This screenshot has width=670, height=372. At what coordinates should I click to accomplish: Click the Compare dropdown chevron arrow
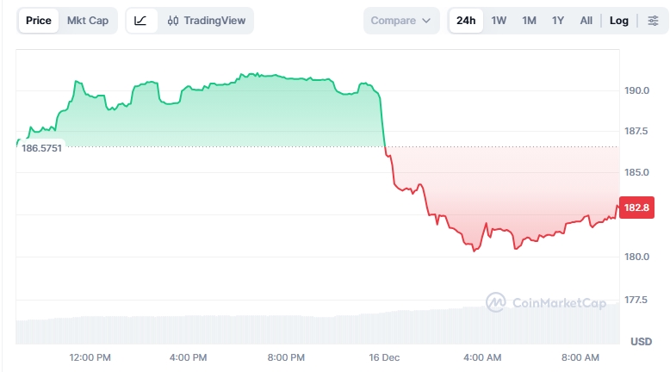pyautogui.click(x=426, y=21)
